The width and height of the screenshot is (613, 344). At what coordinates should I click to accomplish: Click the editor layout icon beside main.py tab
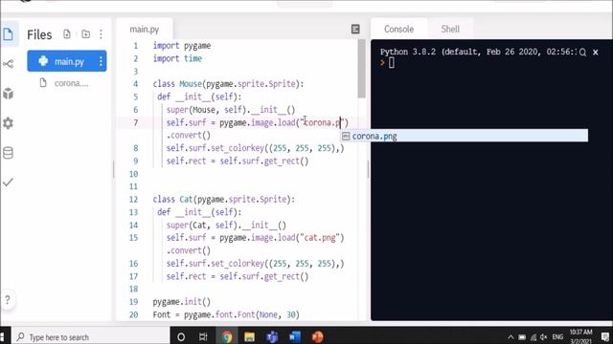tap(355, 30)
